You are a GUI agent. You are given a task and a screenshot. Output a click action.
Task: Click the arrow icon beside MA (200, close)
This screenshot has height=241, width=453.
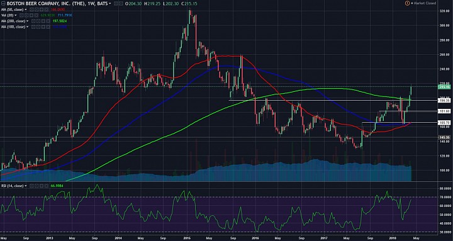point(43,21)
